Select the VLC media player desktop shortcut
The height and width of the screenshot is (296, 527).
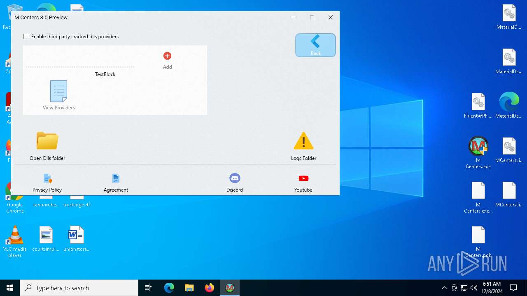(x=15, y=242)
